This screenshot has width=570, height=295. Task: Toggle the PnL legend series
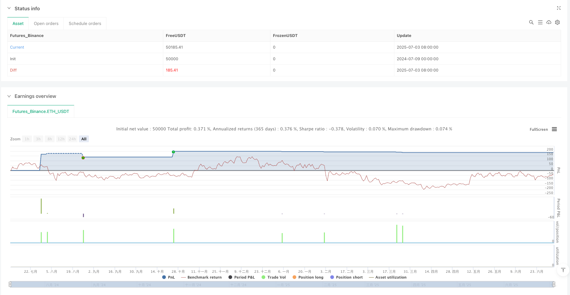pyautogui.click(x=168, y=277)
